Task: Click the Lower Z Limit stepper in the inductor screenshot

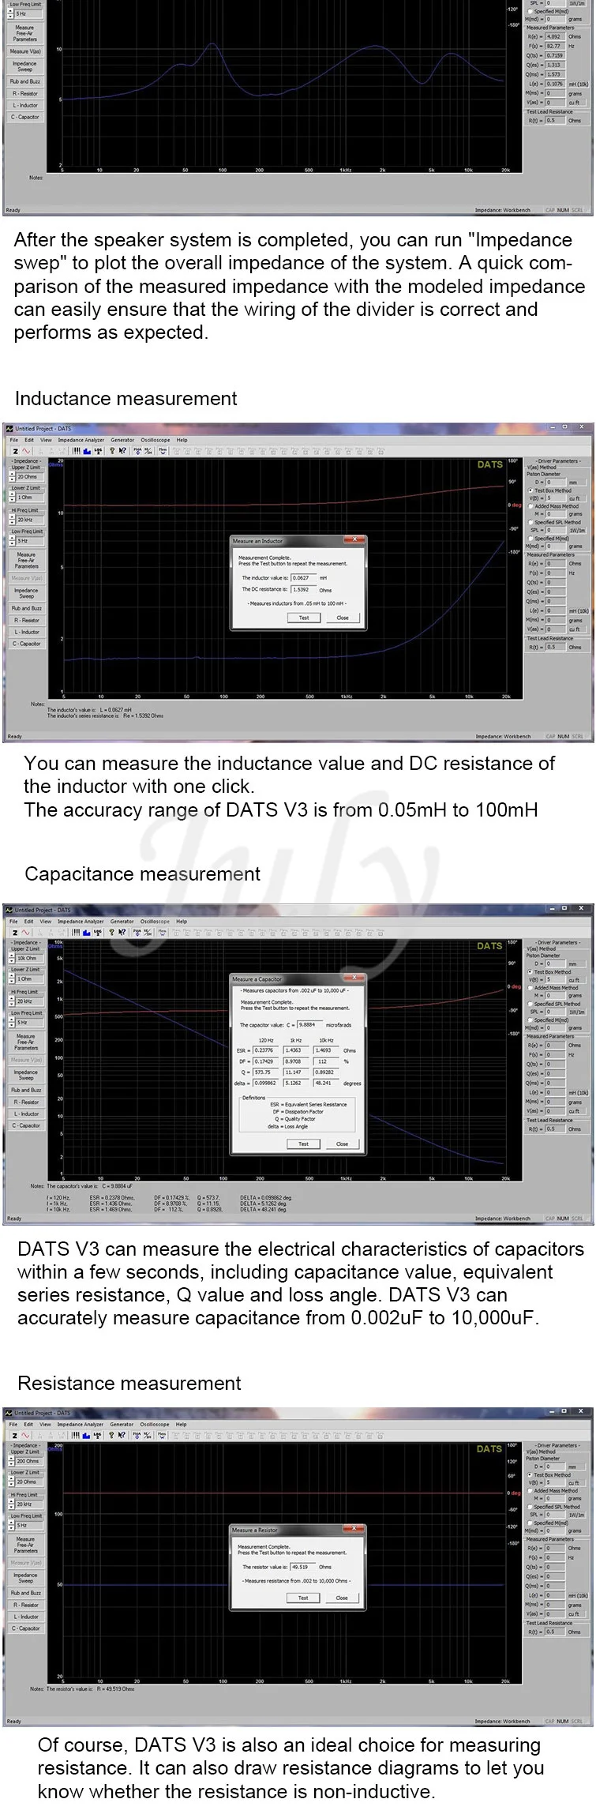Action: coord(13,498)
